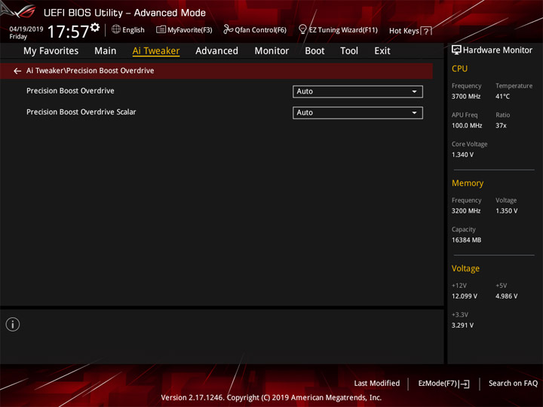Click the CPU temperature value 41°C
543x407 pixels.
(502, 96)
